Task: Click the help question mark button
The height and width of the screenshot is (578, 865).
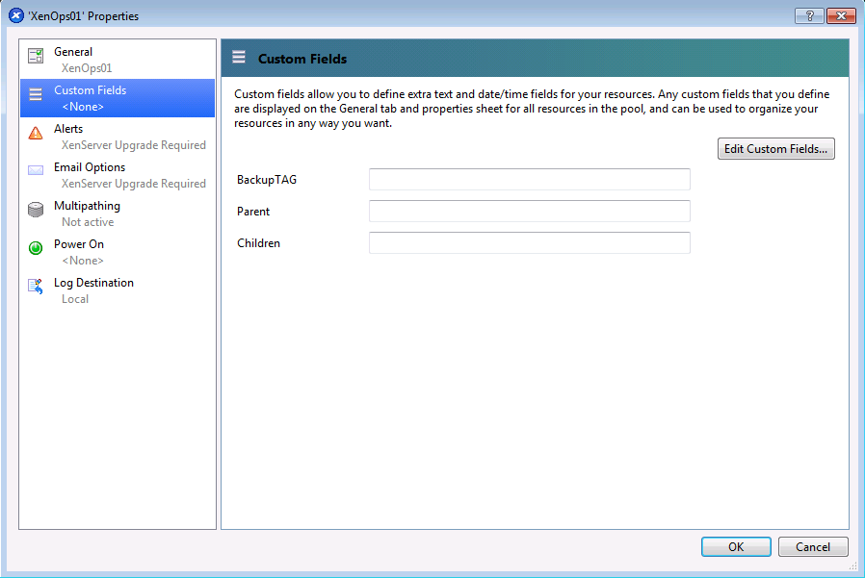Action: [x=809, y=16]
